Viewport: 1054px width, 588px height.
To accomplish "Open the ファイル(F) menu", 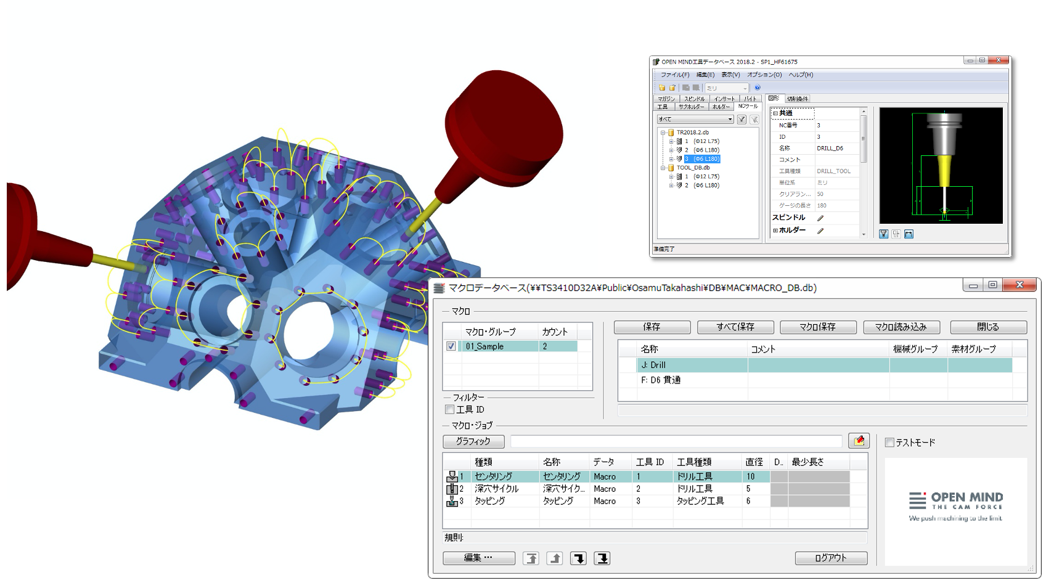I will (675, 75).
